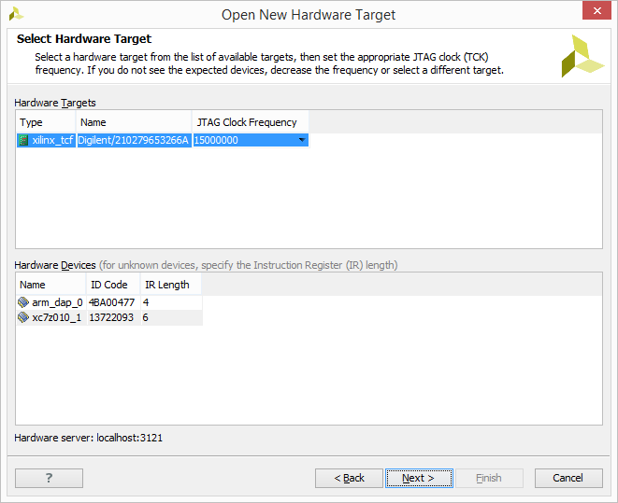The width and height of the screenshot is (618, 503).
Task: Select target name Digilent/210279653266A
Action: tap(133, 140)
